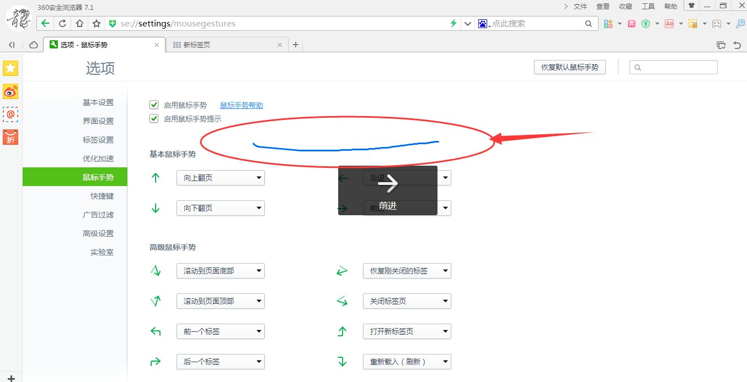Open the Weibo sidebar icon
Image resolution: width=747 pixels, height=382 pixels.
coord(10,91)
